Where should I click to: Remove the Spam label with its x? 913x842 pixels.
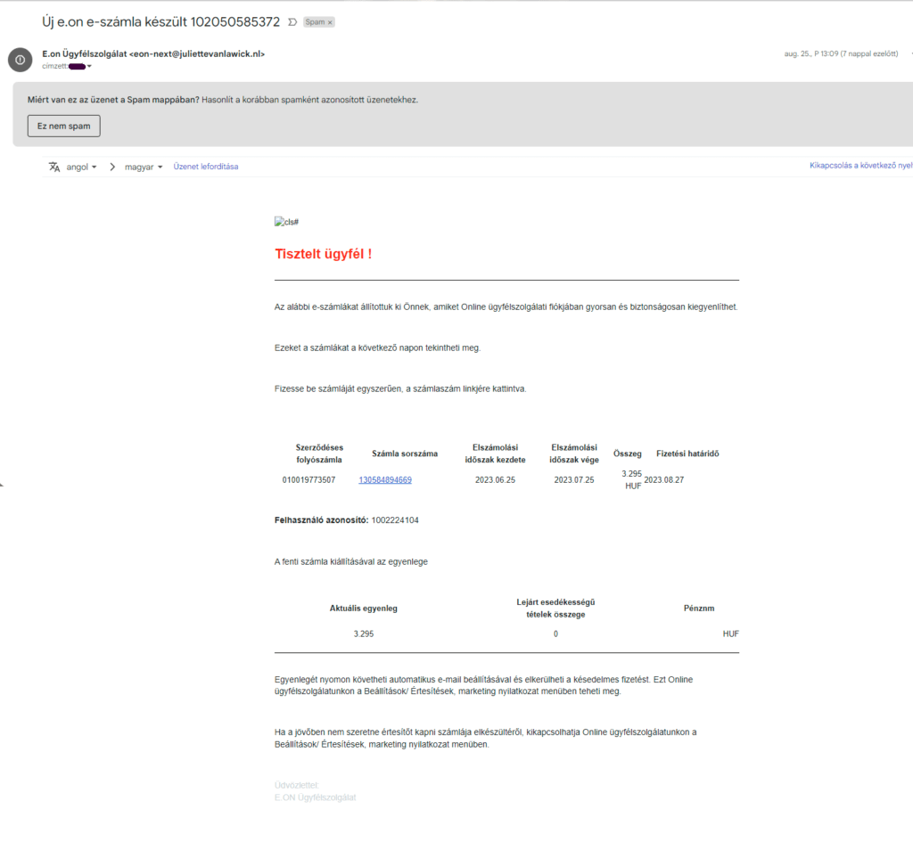(x=330, y=21)
